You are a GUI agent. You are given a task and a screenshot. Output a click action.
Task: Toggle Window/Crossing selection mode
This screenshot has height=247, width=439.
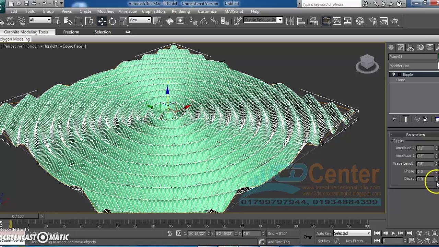click(x=89, y=21)
